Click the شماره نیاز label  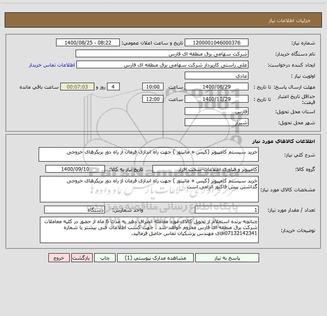pos(303,43)
